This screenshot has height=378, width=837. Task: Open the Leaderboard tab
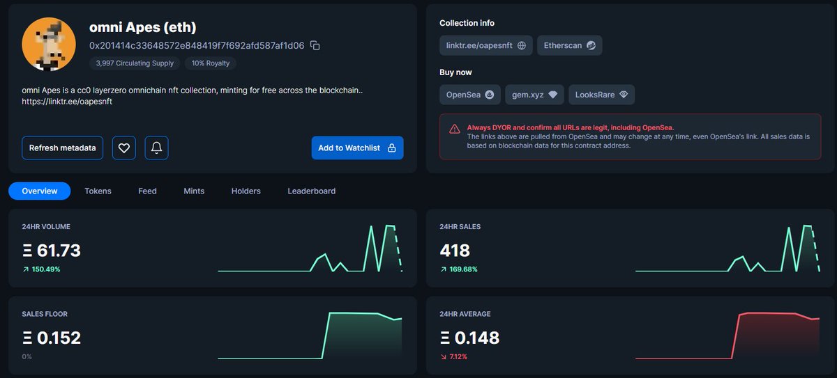(311, 191)
